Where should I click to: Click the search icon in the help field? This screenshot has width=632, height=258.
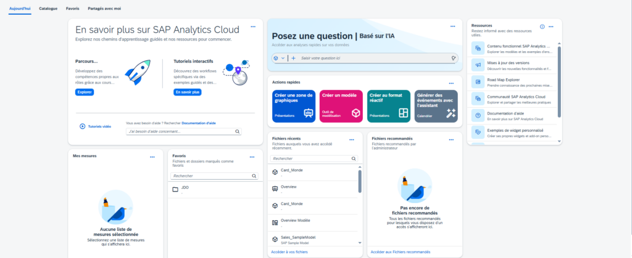click(238, 131)
